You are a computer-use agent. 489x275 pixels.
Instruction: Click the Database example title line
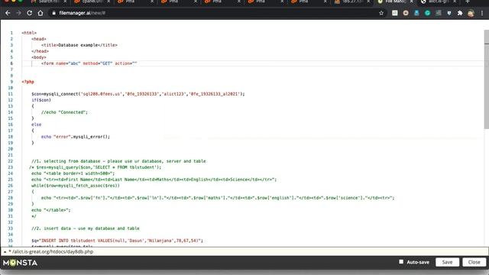pos(79,45)
